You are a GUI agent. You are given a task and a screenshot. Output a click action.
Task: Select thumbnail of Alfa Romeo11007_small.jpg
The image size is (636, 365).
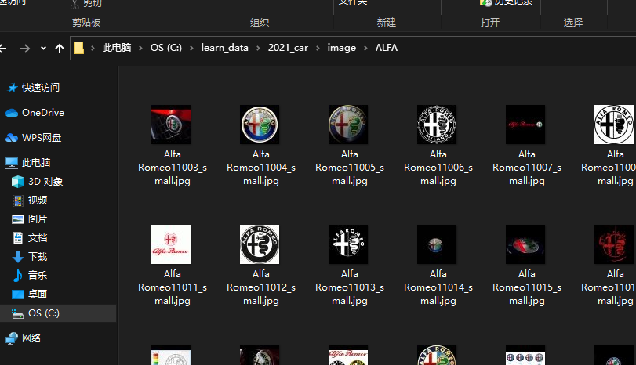(x=525, y=125)
